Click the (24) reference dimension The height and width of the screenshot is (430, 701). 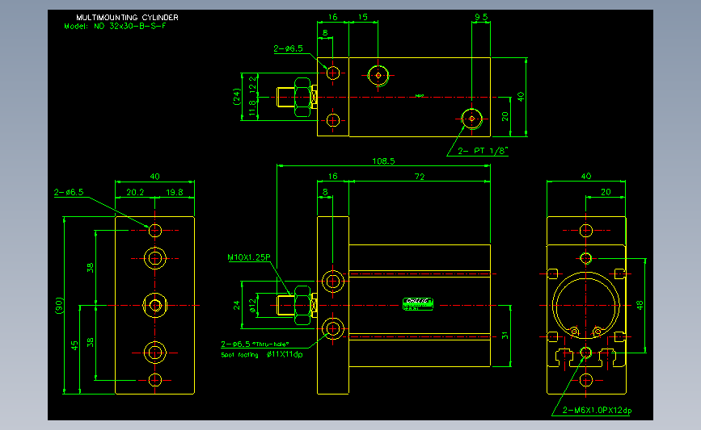pyautogui.click(x=237, y=96)
